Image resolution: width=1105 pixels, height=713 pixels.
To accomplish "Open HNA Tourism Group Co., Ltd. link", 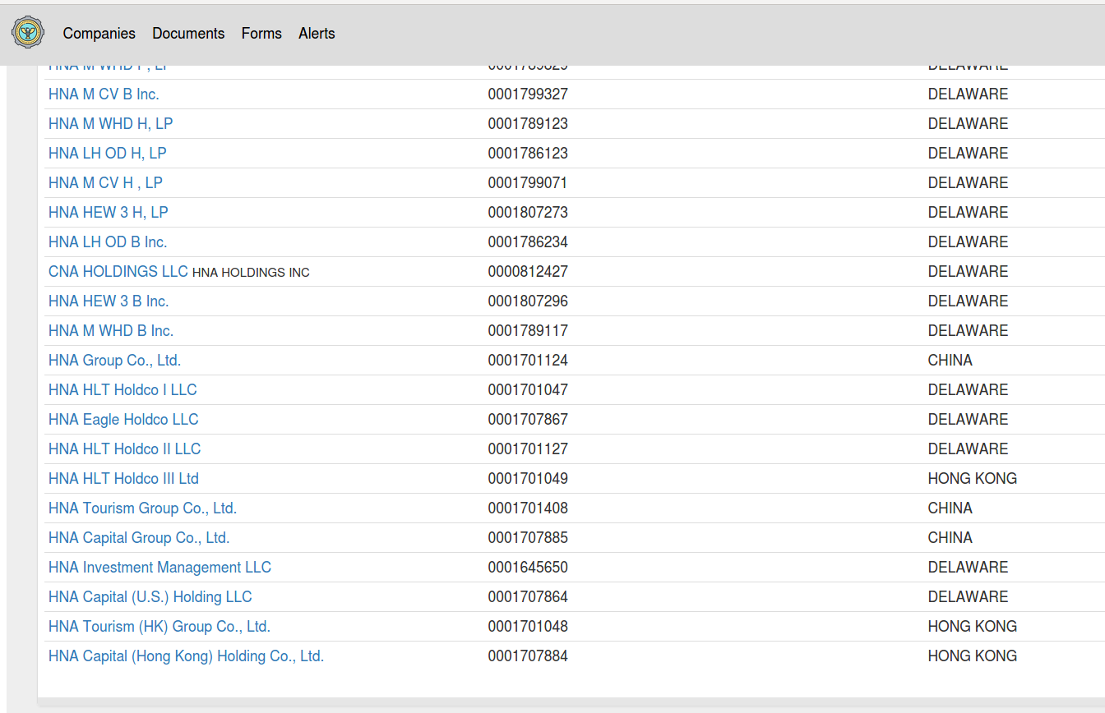I will [x=142, y=508].
